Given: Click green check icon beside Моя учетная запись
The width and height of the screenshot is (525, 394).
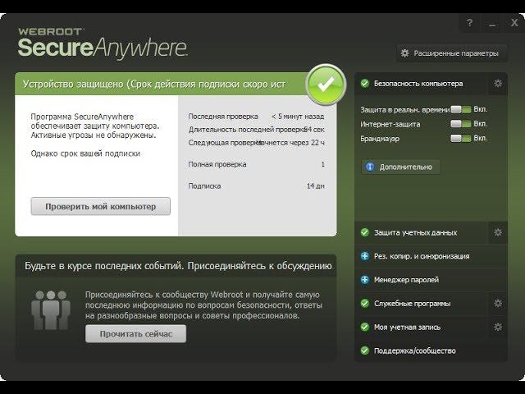Looking at the screenshot, I should point(365,327).
